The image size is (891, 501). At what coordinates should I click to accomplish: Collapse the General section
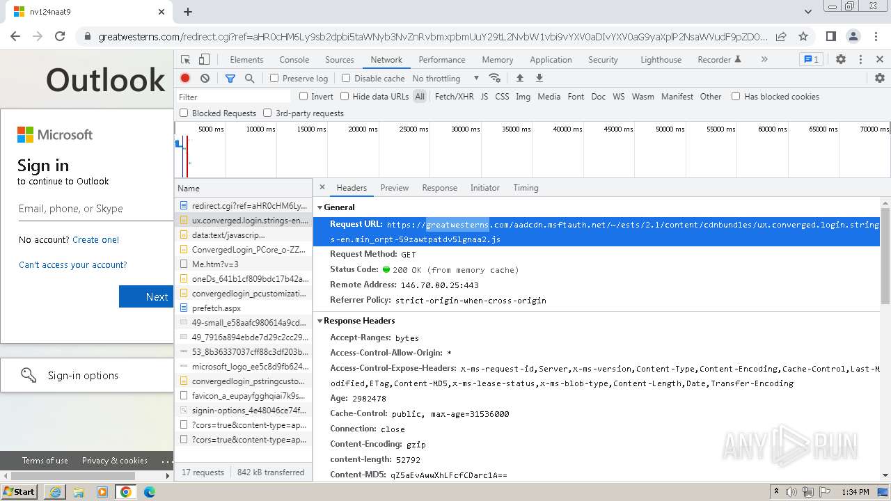pos(320,207)
